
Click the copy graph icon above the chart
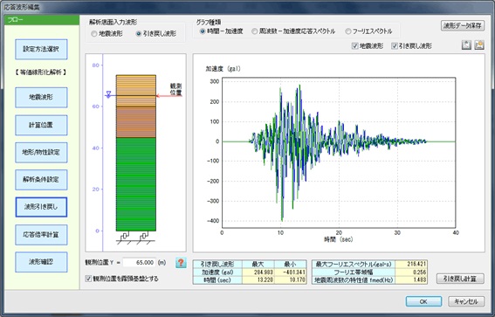coord(466,45)
